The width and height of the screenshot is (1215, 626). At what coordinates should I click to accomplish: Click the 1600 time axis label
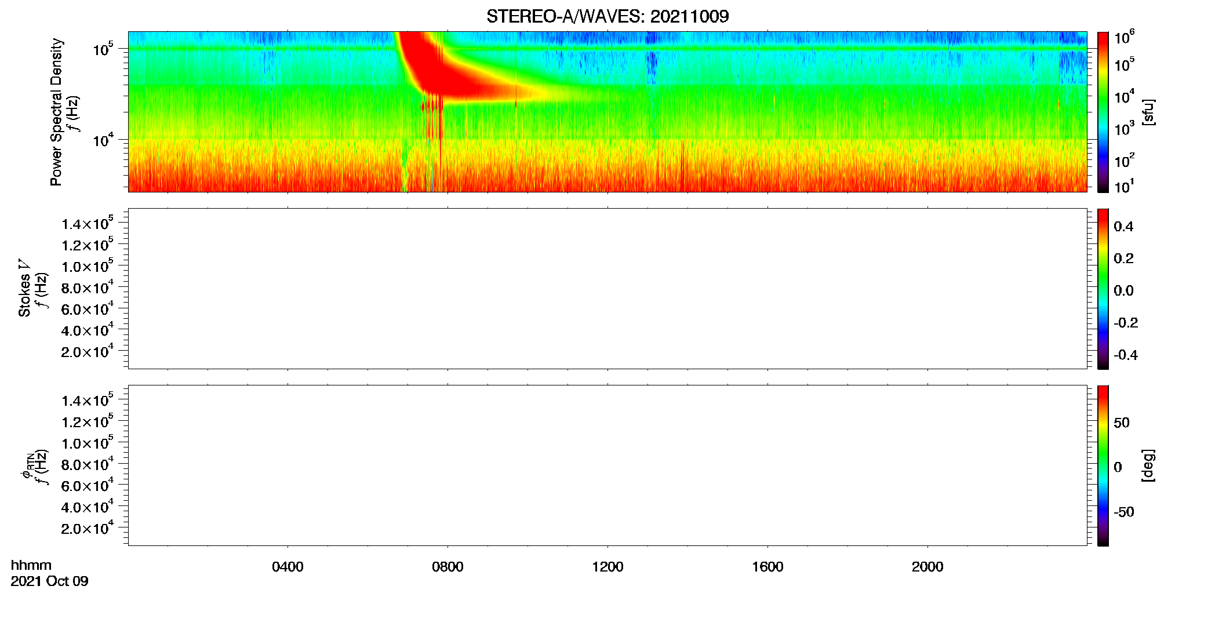[x=767, y=567]
